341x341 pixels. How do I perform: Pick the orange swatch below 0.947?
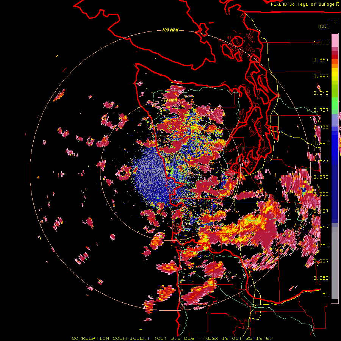coord(335,66)
